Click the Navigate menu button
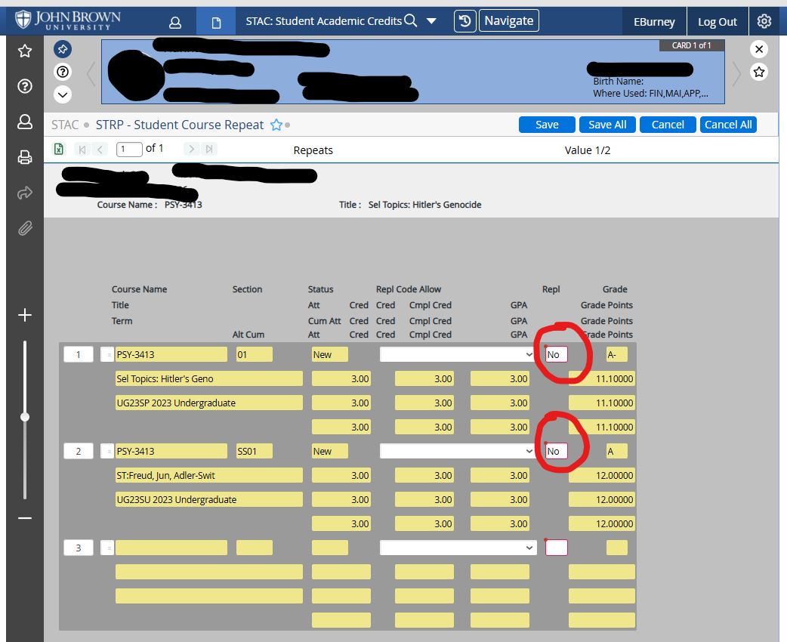 (509, 21)
